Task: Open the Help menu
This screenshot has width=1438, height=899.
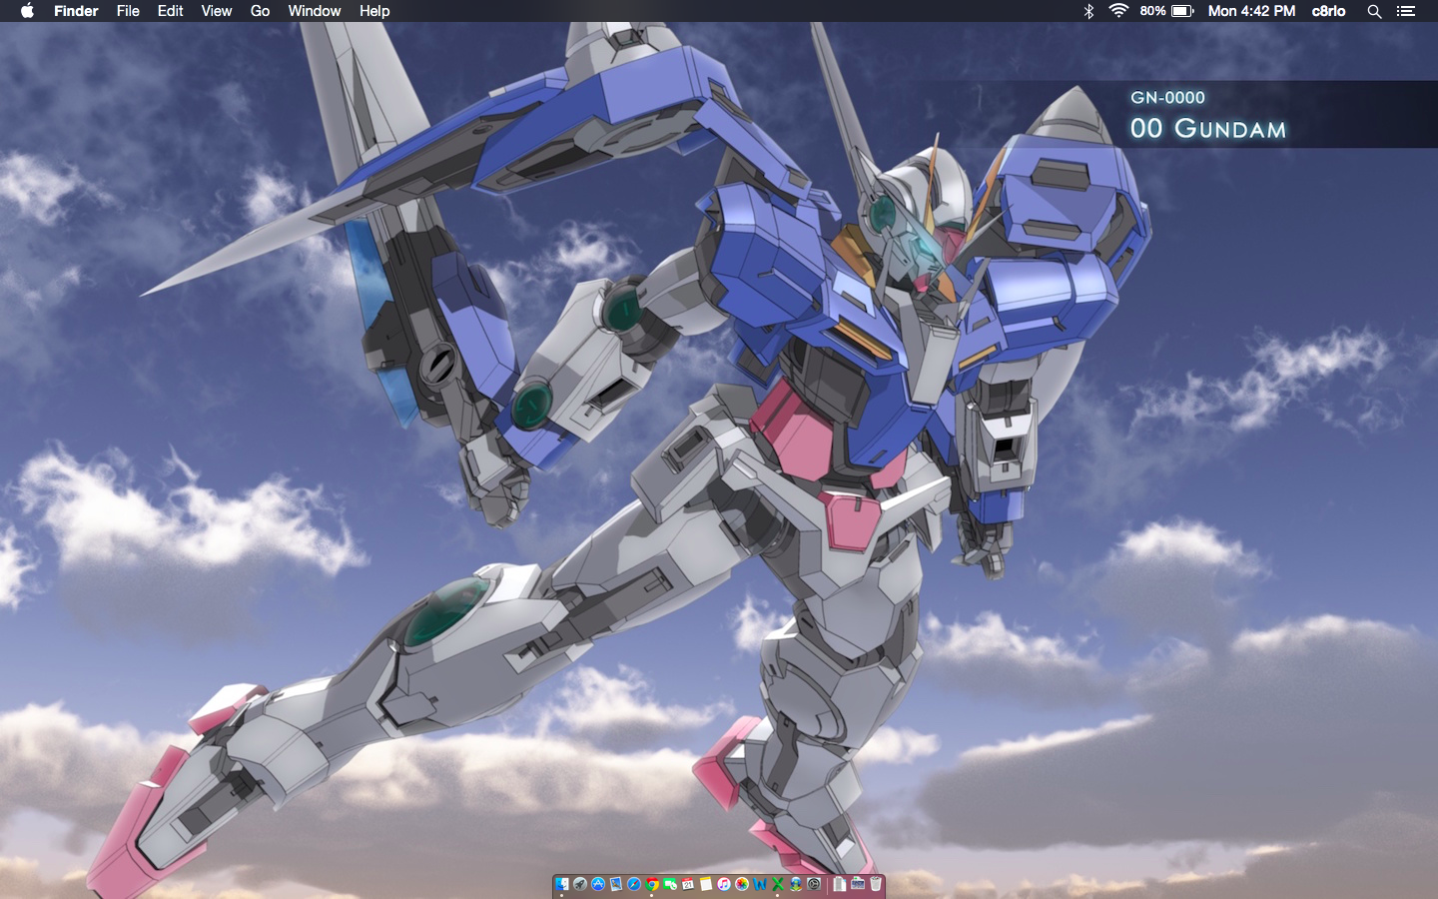Action: (x=374, y=11)
